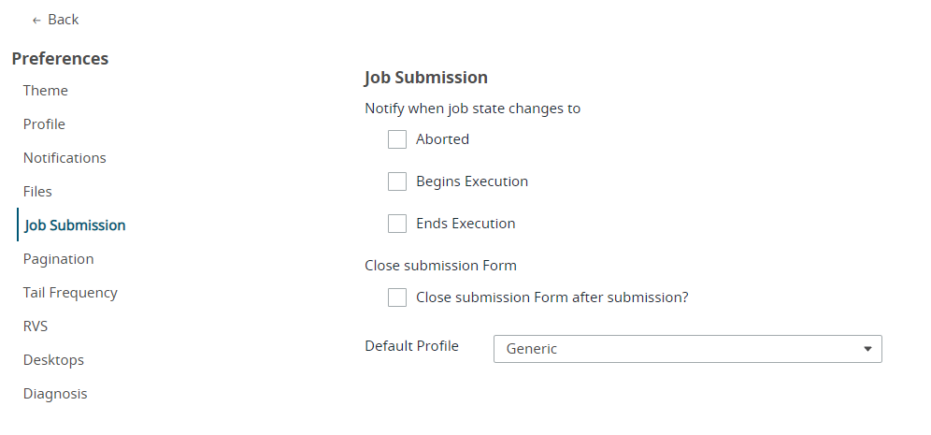Click the Ends Execution label text
This screenshot has height=435, width=931.
465,224
